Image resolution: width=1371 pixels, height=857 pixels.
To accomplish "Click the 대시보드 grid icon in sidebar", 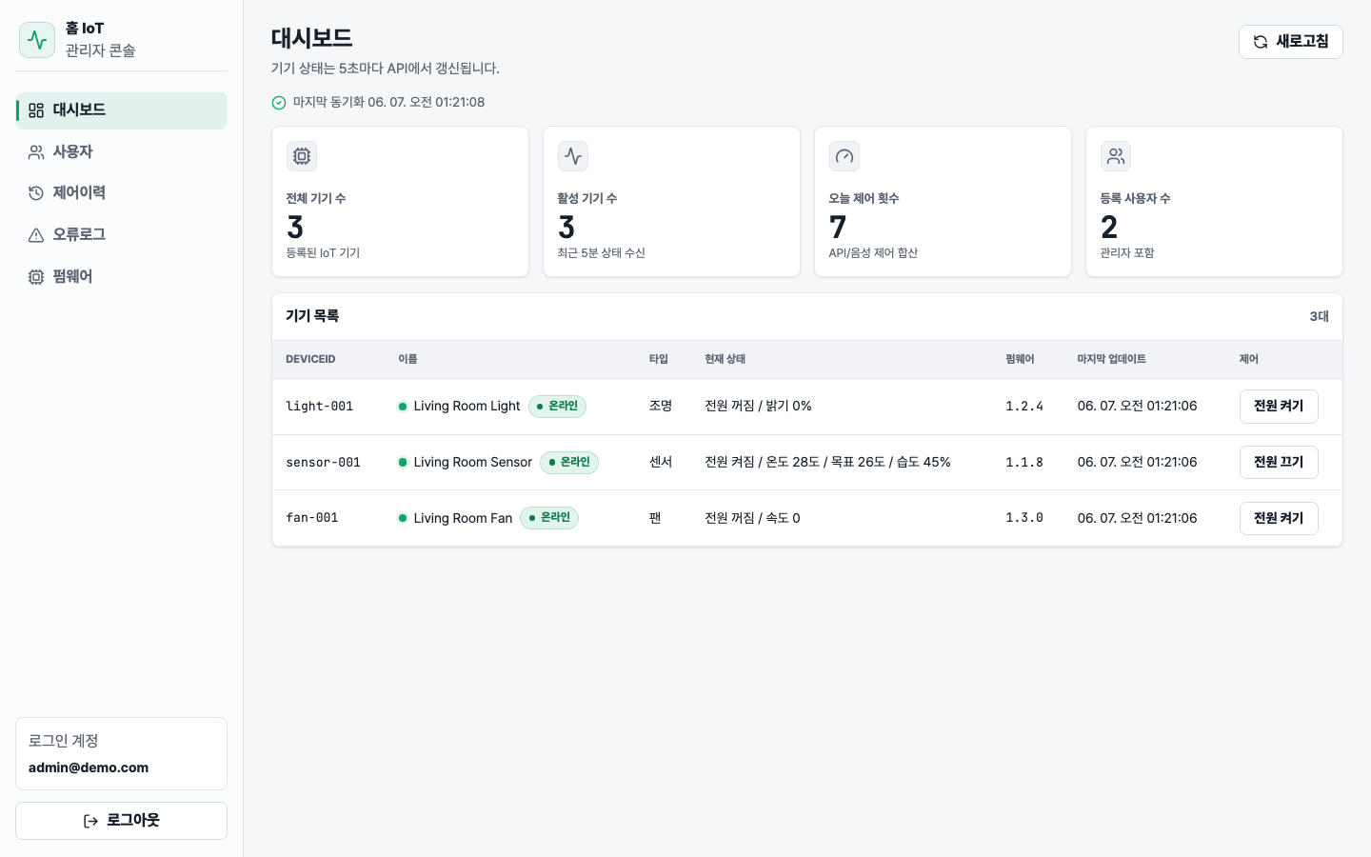I will [x=36, y=110].
